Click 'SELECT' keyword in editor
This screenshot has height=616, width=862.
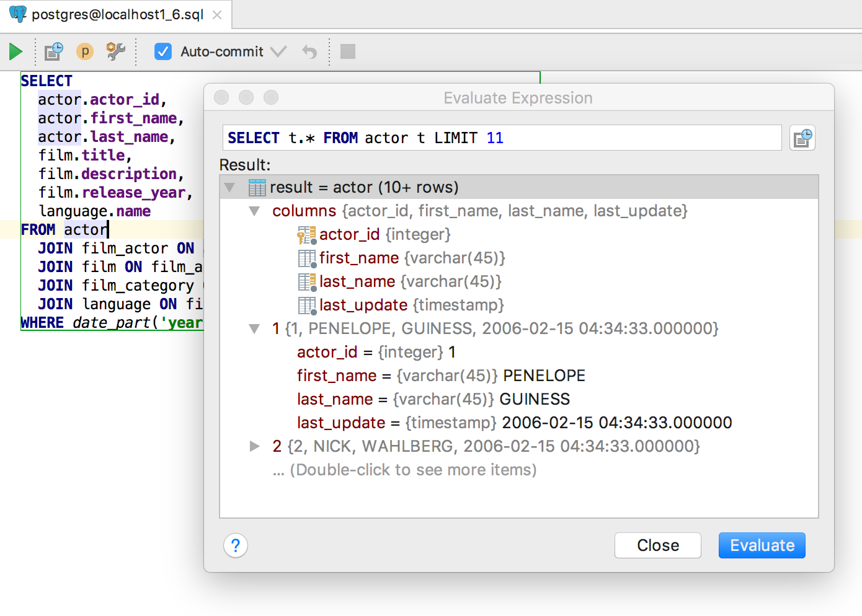(x=47, y=81)
